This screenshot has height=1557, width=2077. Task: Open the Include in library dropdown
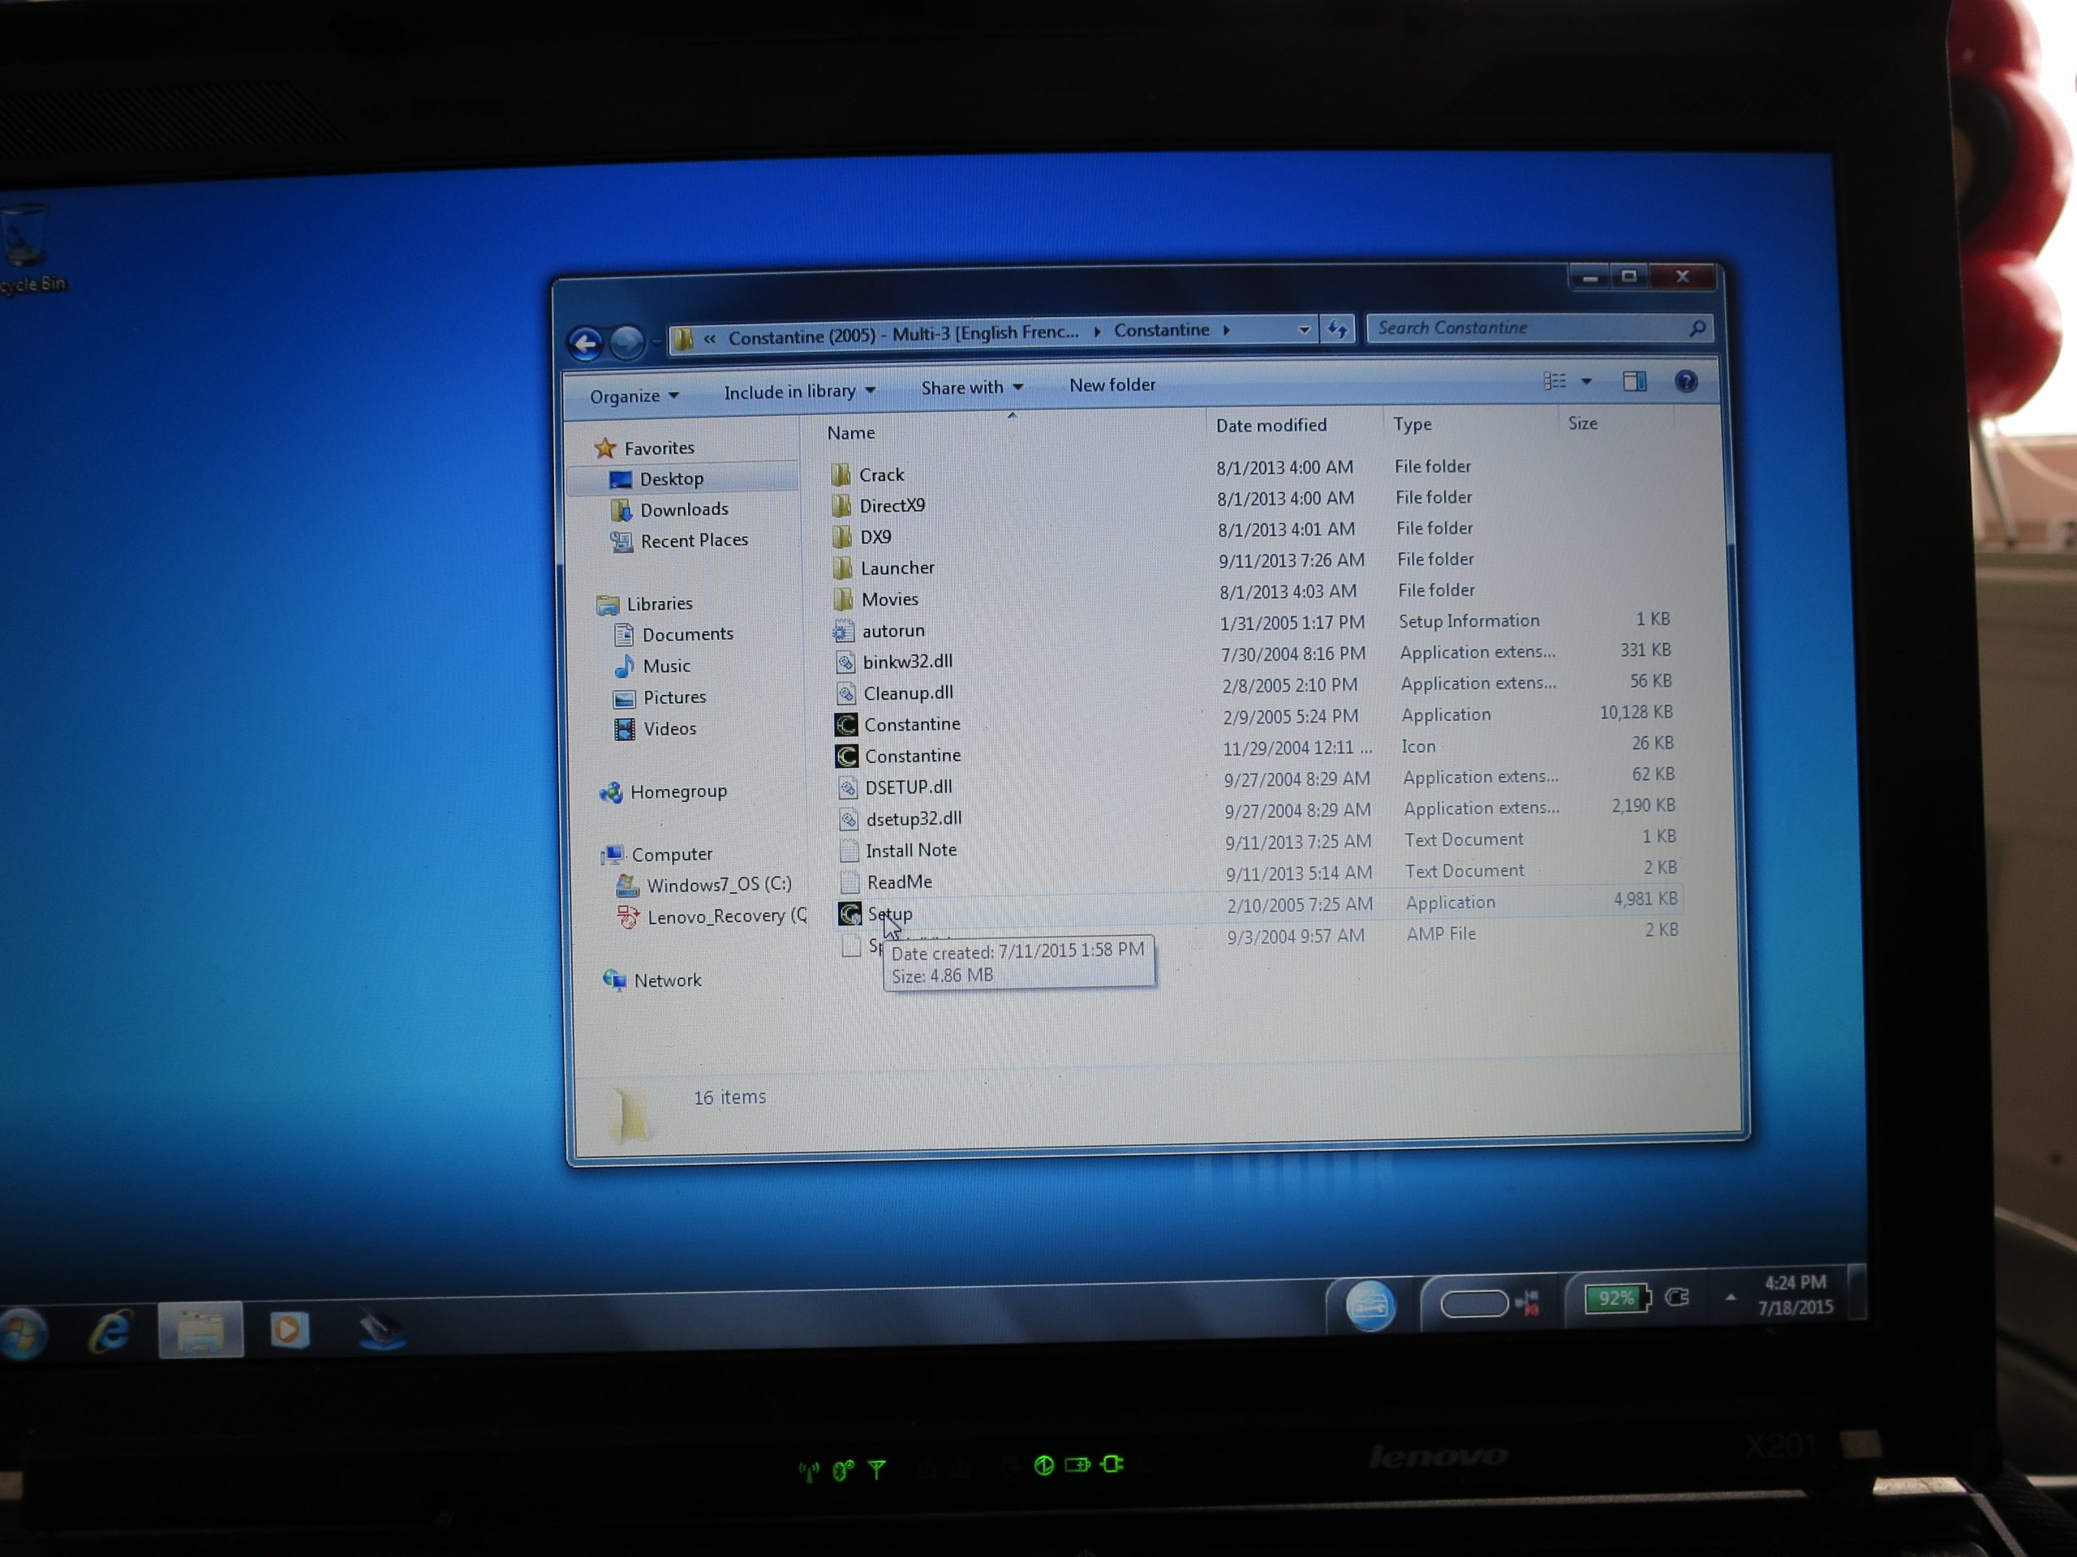point(799,392)
